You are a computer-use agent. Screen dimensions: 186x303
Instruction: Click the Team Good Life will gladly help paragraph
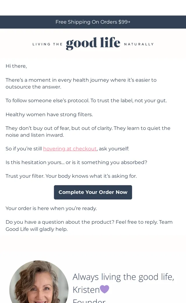(89, 226)
